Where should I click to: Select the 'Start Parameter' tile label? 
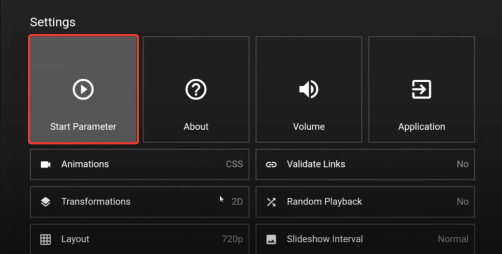[x=83, y=126]
